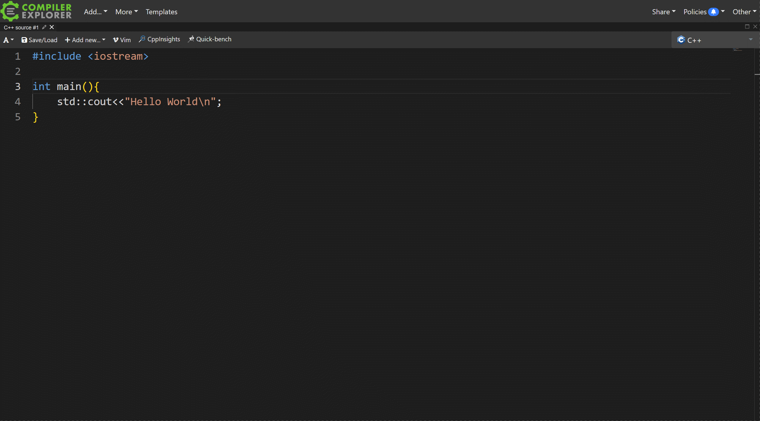Open the Share menu
This screenshot has width=760, height=421.
pyautogui.click(x=663, y=12)
